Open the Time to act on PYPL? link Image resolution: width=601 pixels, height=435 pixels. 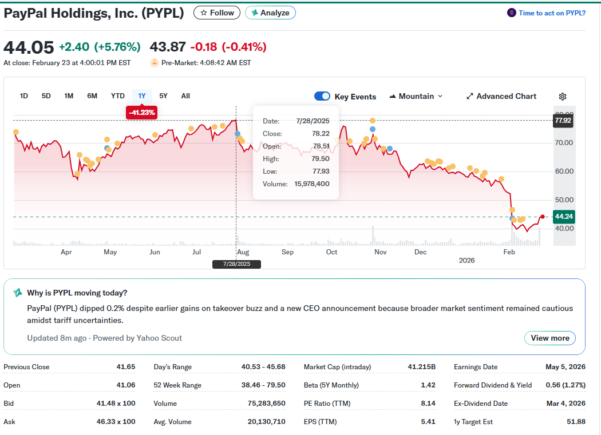552,13
